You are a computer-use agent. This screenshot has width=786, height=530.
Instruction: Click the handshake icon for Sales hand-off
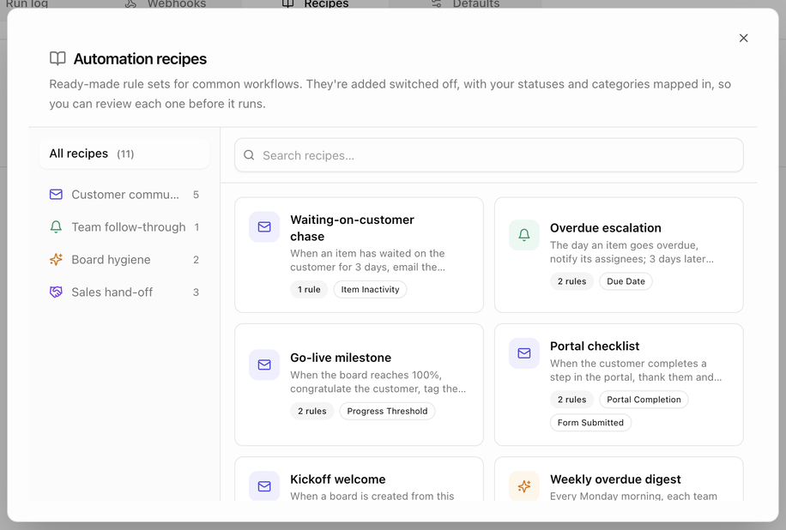coord(56,292)
